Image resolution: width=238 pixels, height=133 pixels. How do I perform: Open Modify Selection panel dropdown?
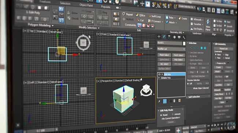point(98,28)
